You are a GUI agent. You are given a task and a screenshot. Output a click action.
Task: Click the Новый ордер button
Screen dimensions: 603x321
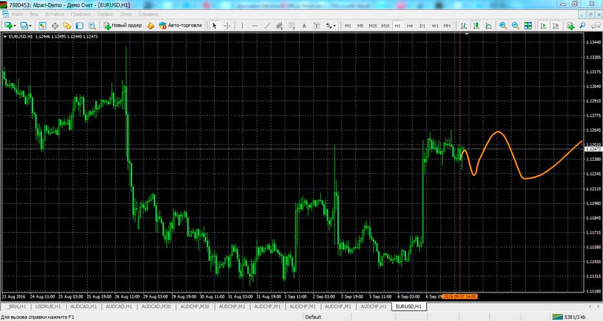123,26
